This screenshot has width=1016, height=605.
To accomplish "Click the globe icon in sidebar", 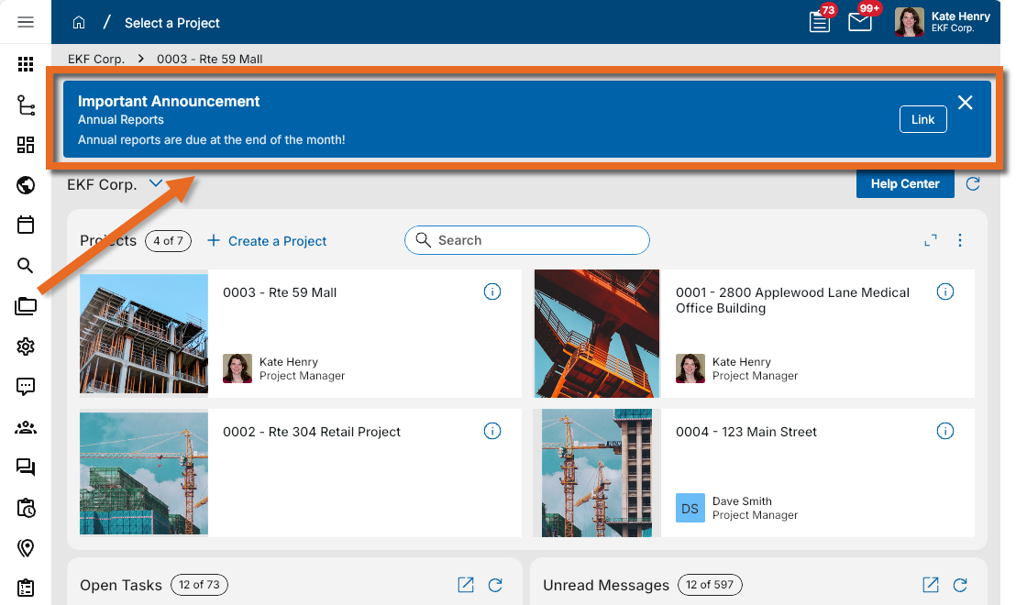I will 26,185.
